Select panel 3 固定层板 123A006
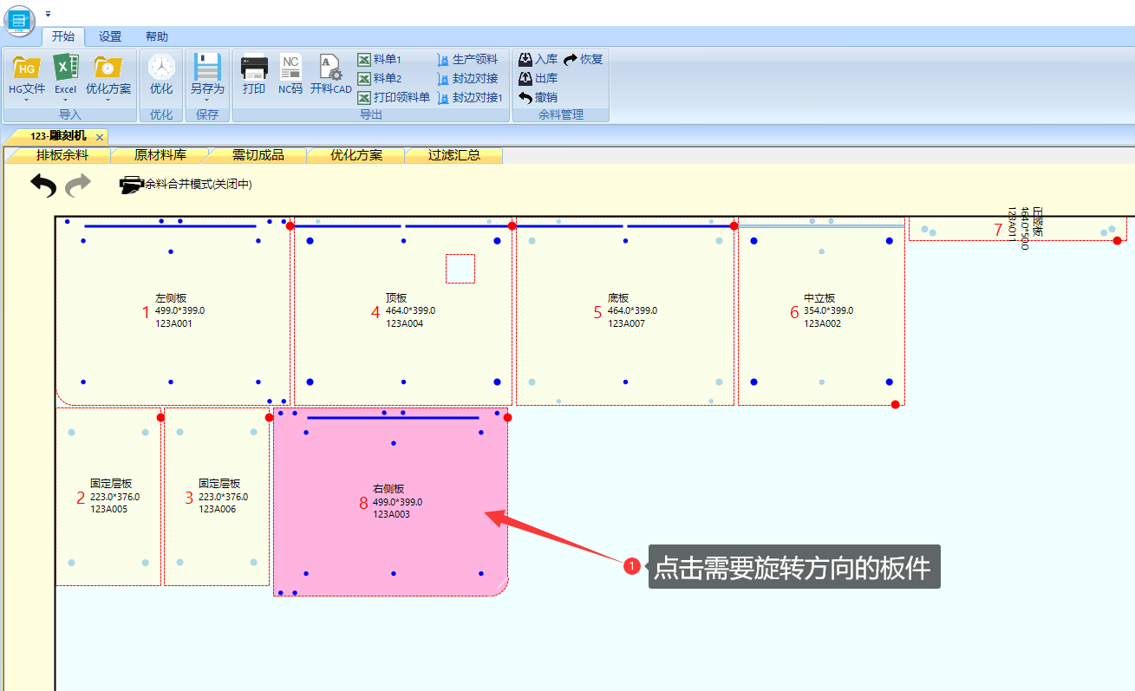 pos(217,497)
